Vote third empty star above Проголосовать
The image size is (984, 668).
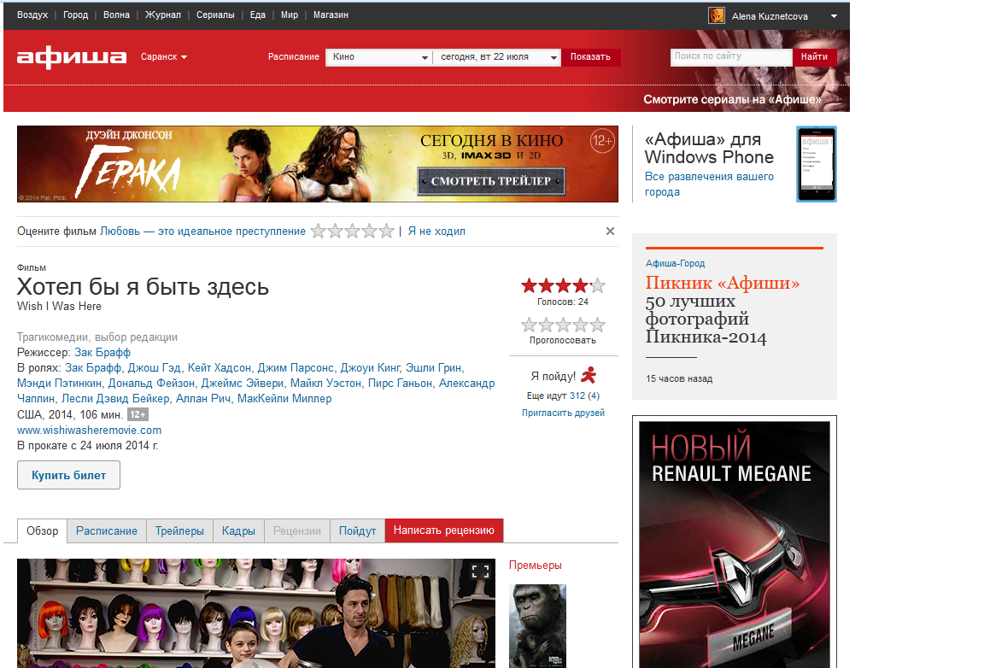tap(564, 325)
